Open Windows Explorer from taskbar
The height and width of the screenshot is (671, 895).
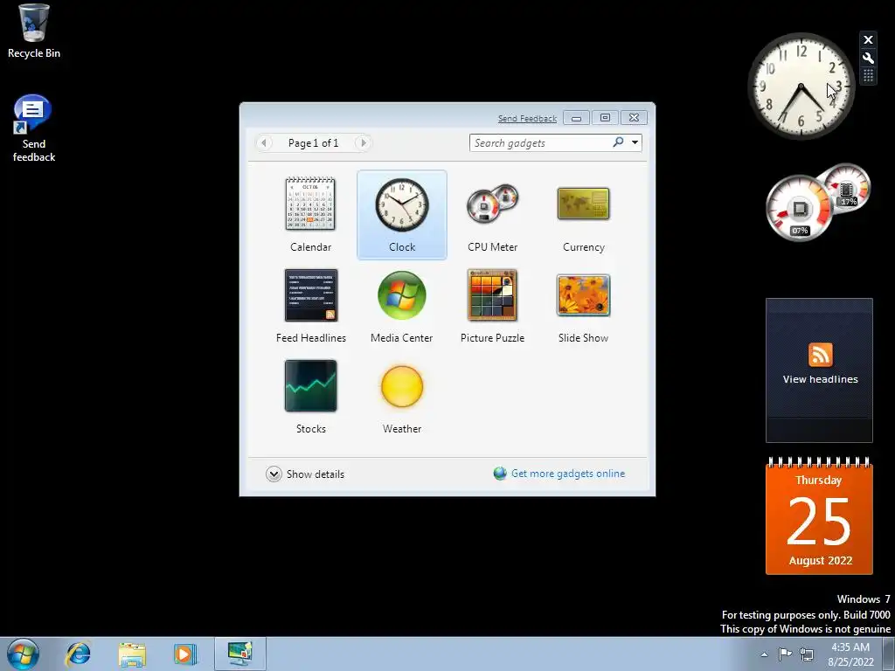tap(132, 654)
